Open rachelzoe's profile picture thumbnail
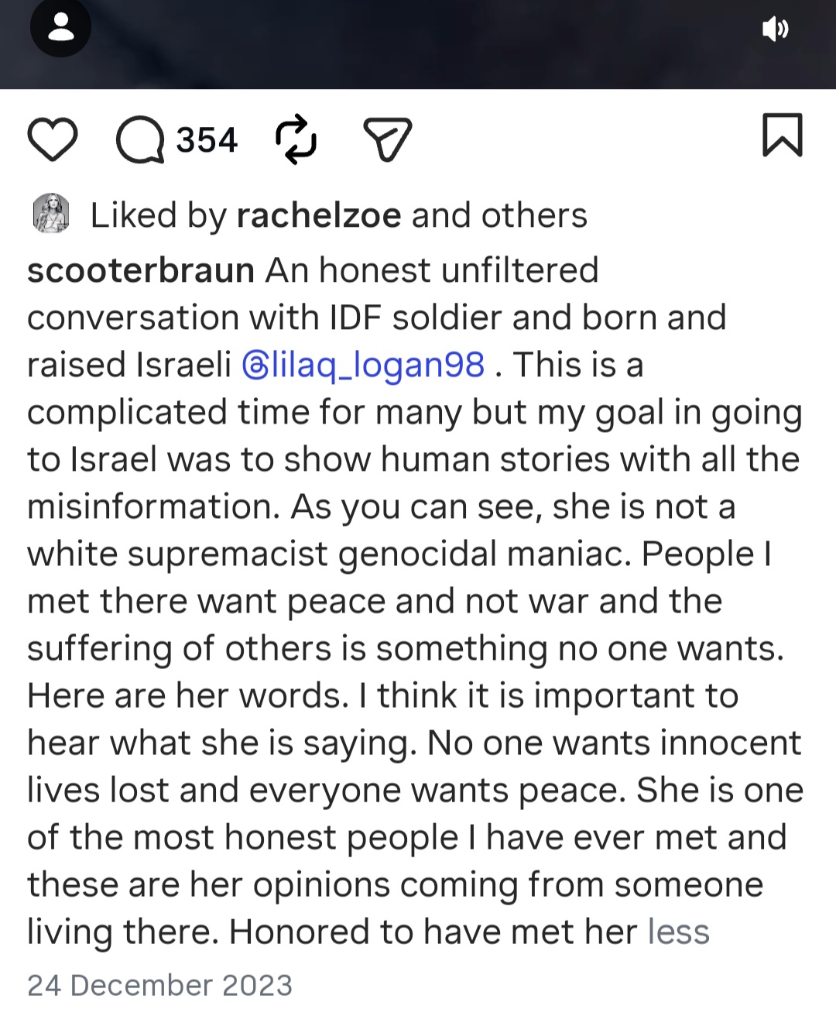The image size is (836, 1016). 51,214
